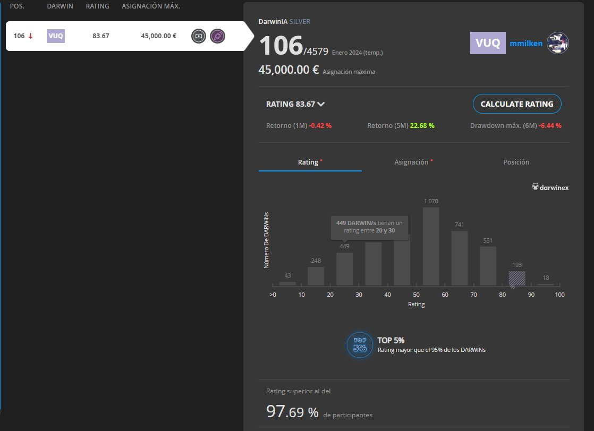Open the large VUQ badge in the detail panel
The height and width of the screenshot is (431, 594).
[x=488, y=43]
